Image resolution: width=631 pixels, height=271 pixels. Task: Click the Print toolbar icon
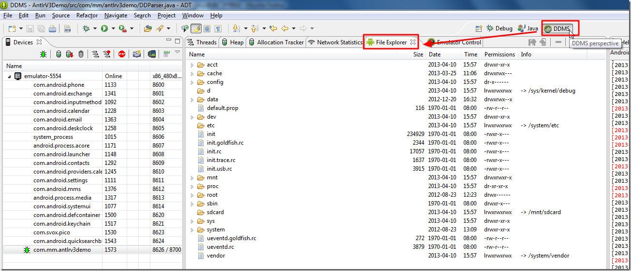(x=52, y=28)
